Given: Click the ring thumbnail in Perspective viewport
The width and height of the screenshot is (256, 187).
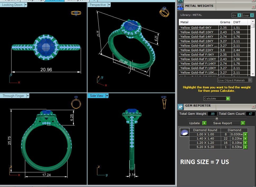Looking at the screenshot, I should pyautogui.click(x=164, y=12).
